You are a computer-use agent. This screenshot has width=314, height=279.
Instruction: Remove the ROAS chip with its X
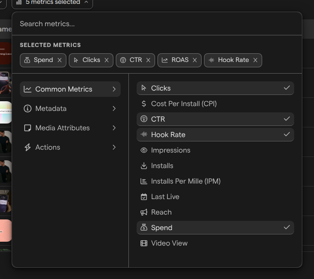pos(195,60)
